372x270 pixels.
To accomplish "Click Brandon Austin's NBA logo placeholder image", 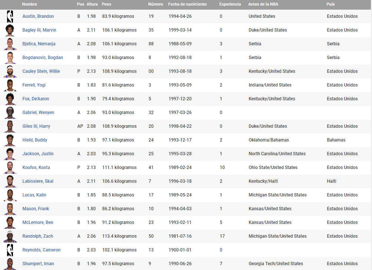I will [x=10, y=16].
